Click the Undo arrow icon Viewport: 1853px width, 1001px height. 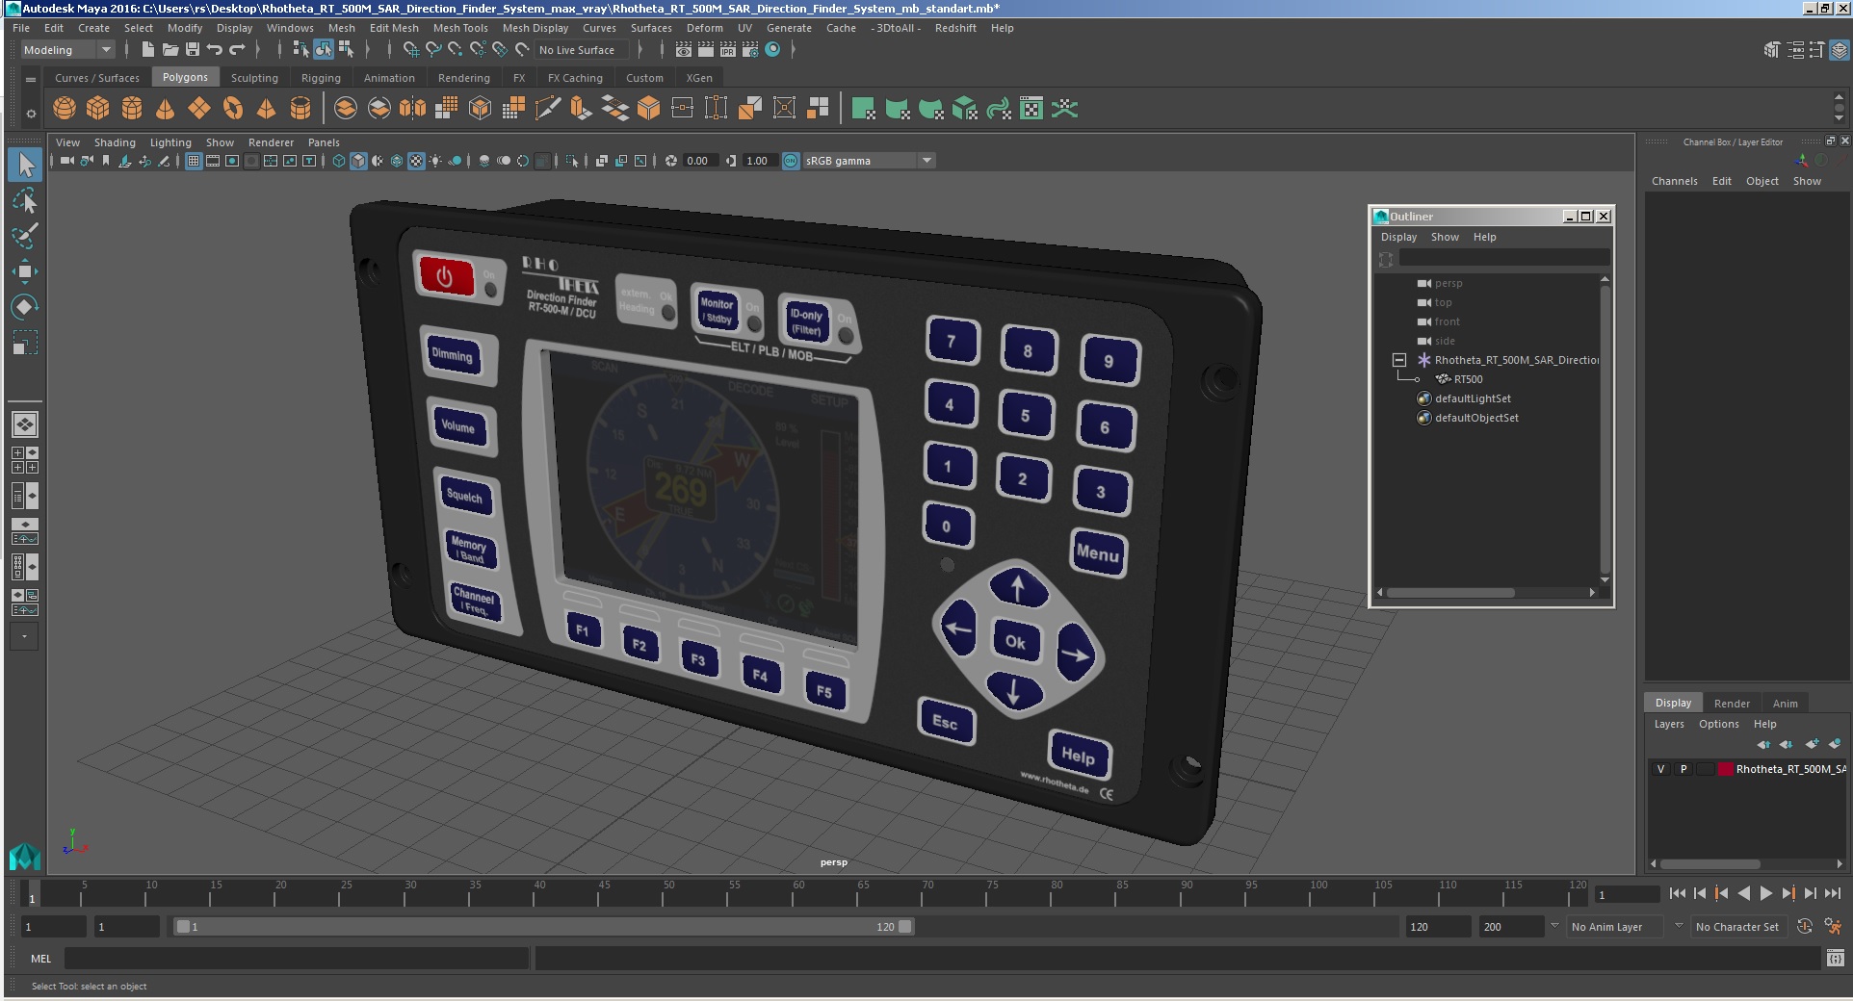(215, 49)
